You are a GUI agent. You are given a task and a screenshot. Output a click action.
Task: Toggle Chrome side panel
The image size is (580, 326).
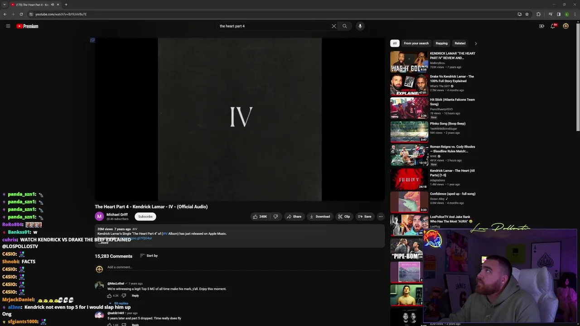point(559,14)
